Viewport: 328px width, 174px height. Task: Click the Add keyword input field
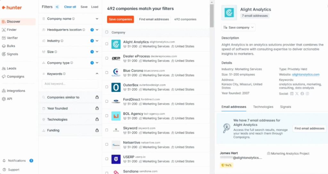tap(70, 84)
